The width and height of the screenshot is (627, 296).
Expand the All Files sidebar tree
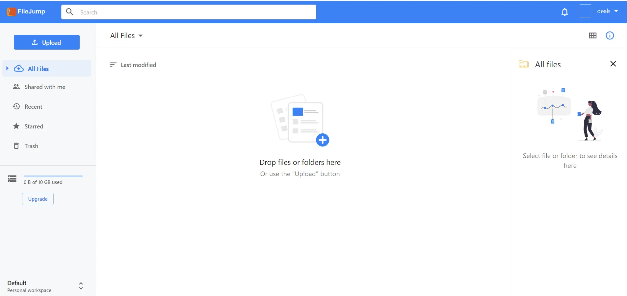pyautogui.click(x=7, y=68)
